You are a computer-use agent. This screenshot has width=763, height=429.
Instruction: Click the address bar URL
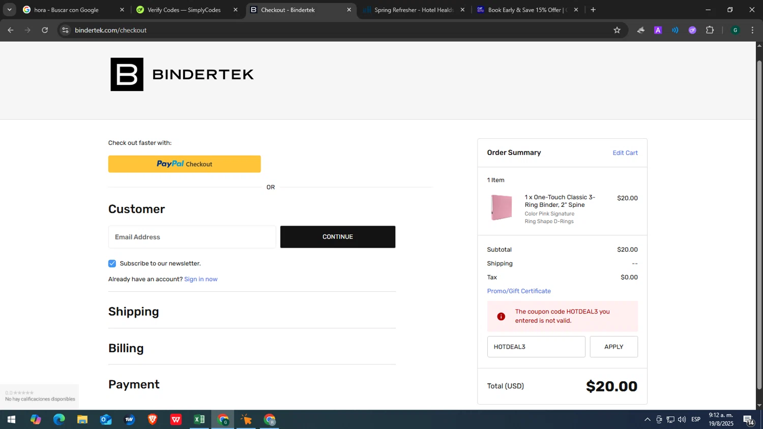tap(110, 30)
